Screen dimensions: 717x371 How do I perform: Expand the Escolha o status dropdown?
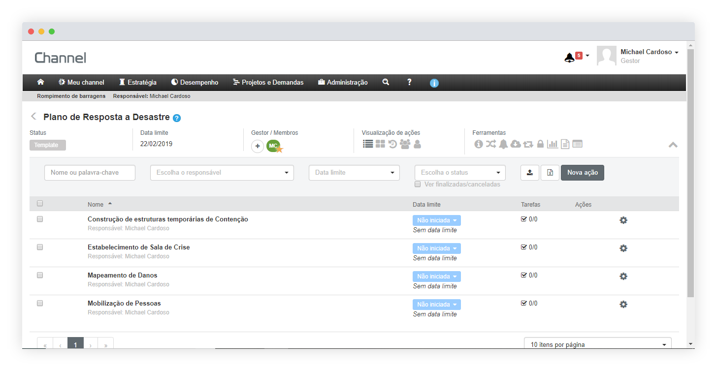click(460, 173)
